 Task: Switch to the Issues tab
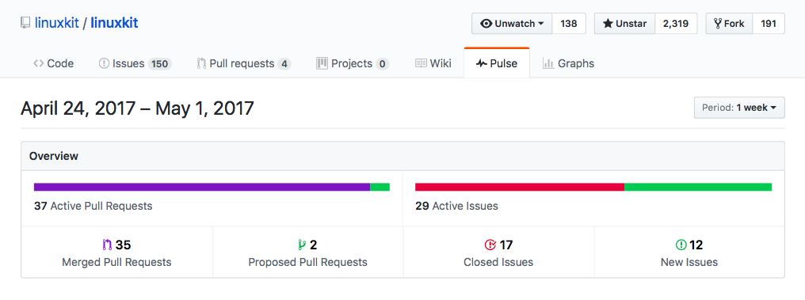(135, 63)
